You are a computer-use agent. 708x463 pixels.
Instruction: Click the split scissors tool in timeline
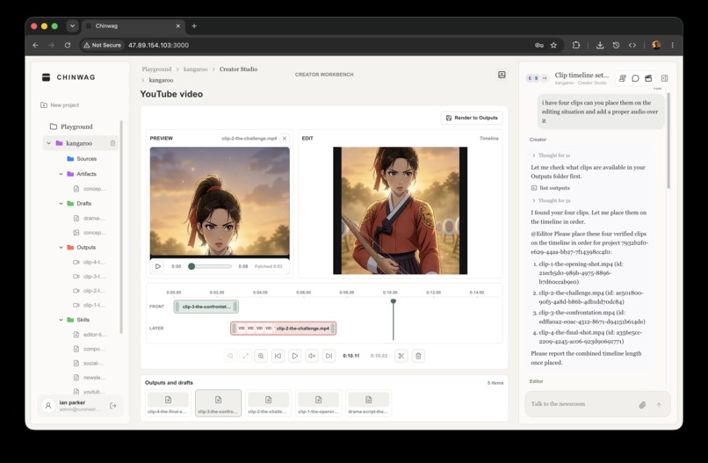pyautogui.click(x=401, y=356)
